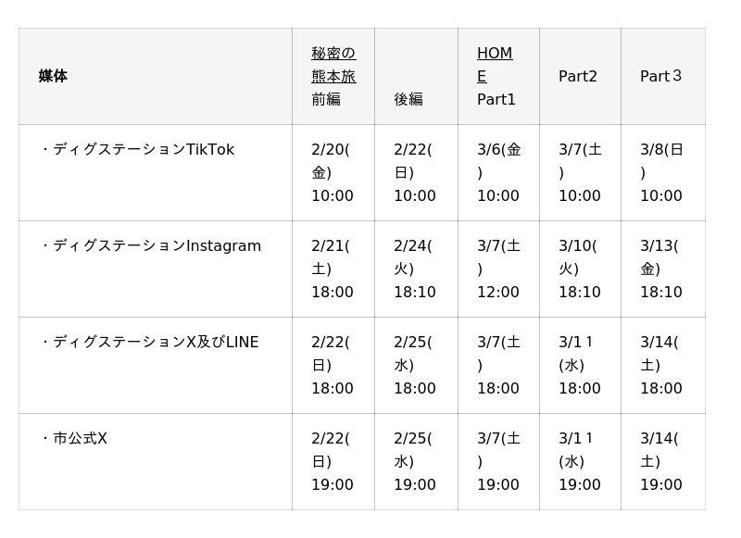Screen dimensions: 741x538
Task: Select the 2/24(火) 18:10 cell
Action: pos(415,269)
